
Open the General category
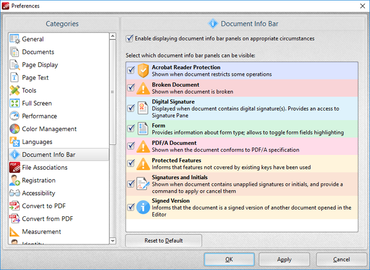tap(59, 39)
